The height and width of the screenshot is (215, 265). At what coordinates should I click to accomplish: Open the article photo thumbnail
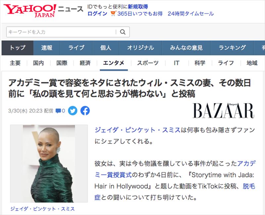coord(49,164)
